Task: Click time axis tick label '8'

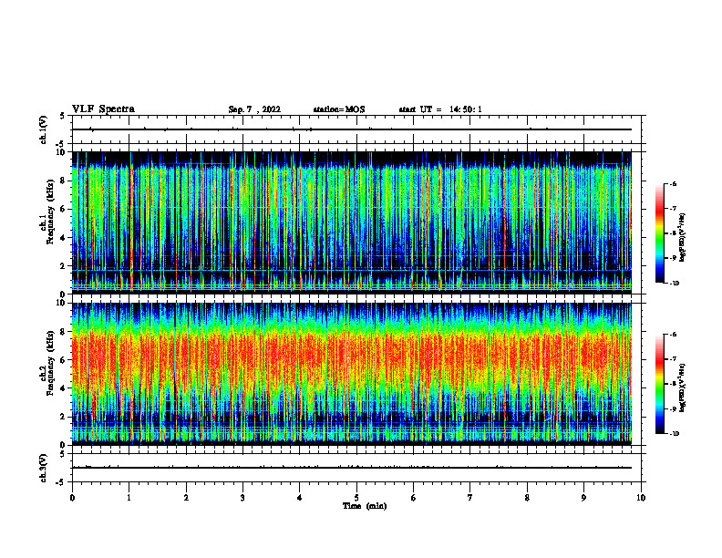Action: click(x=527, y=498)
